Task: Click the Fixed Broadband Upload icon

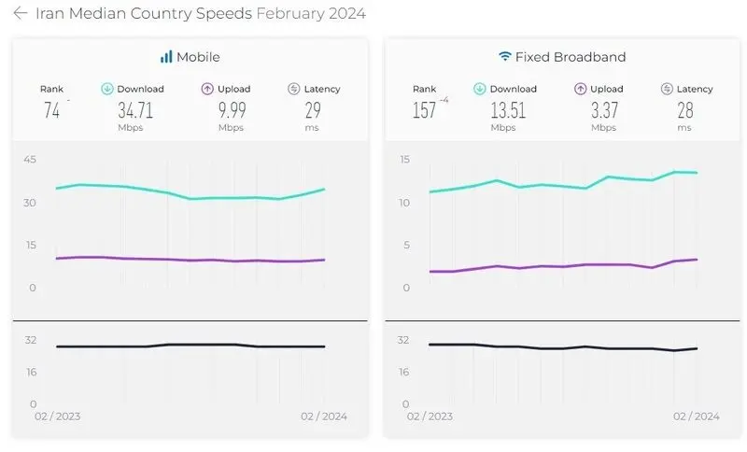Action: click(580, 89)
